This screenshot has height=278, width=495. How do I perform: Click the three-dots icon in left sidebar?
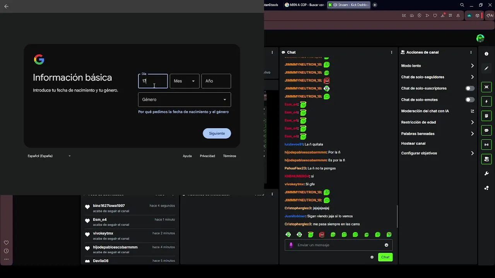point(6,259)
